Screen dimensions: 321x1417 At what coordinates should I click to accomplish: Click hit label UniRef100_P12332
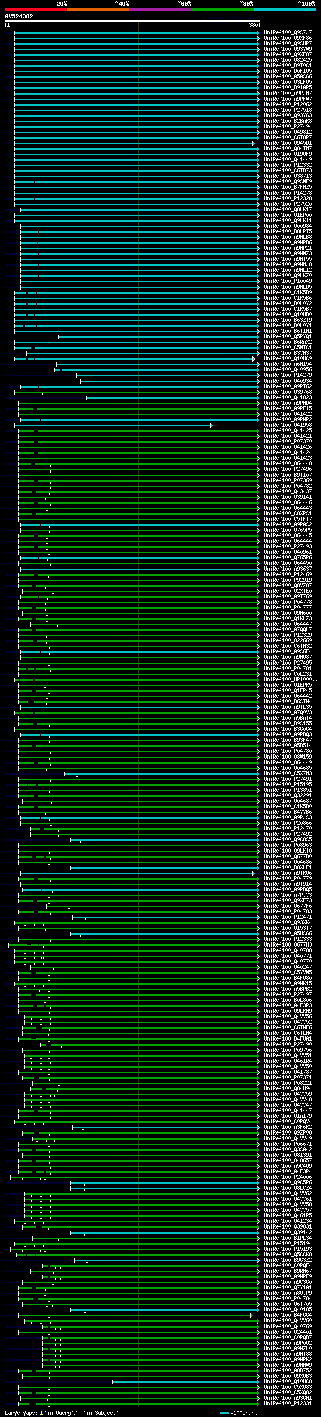tap(288, 165)
